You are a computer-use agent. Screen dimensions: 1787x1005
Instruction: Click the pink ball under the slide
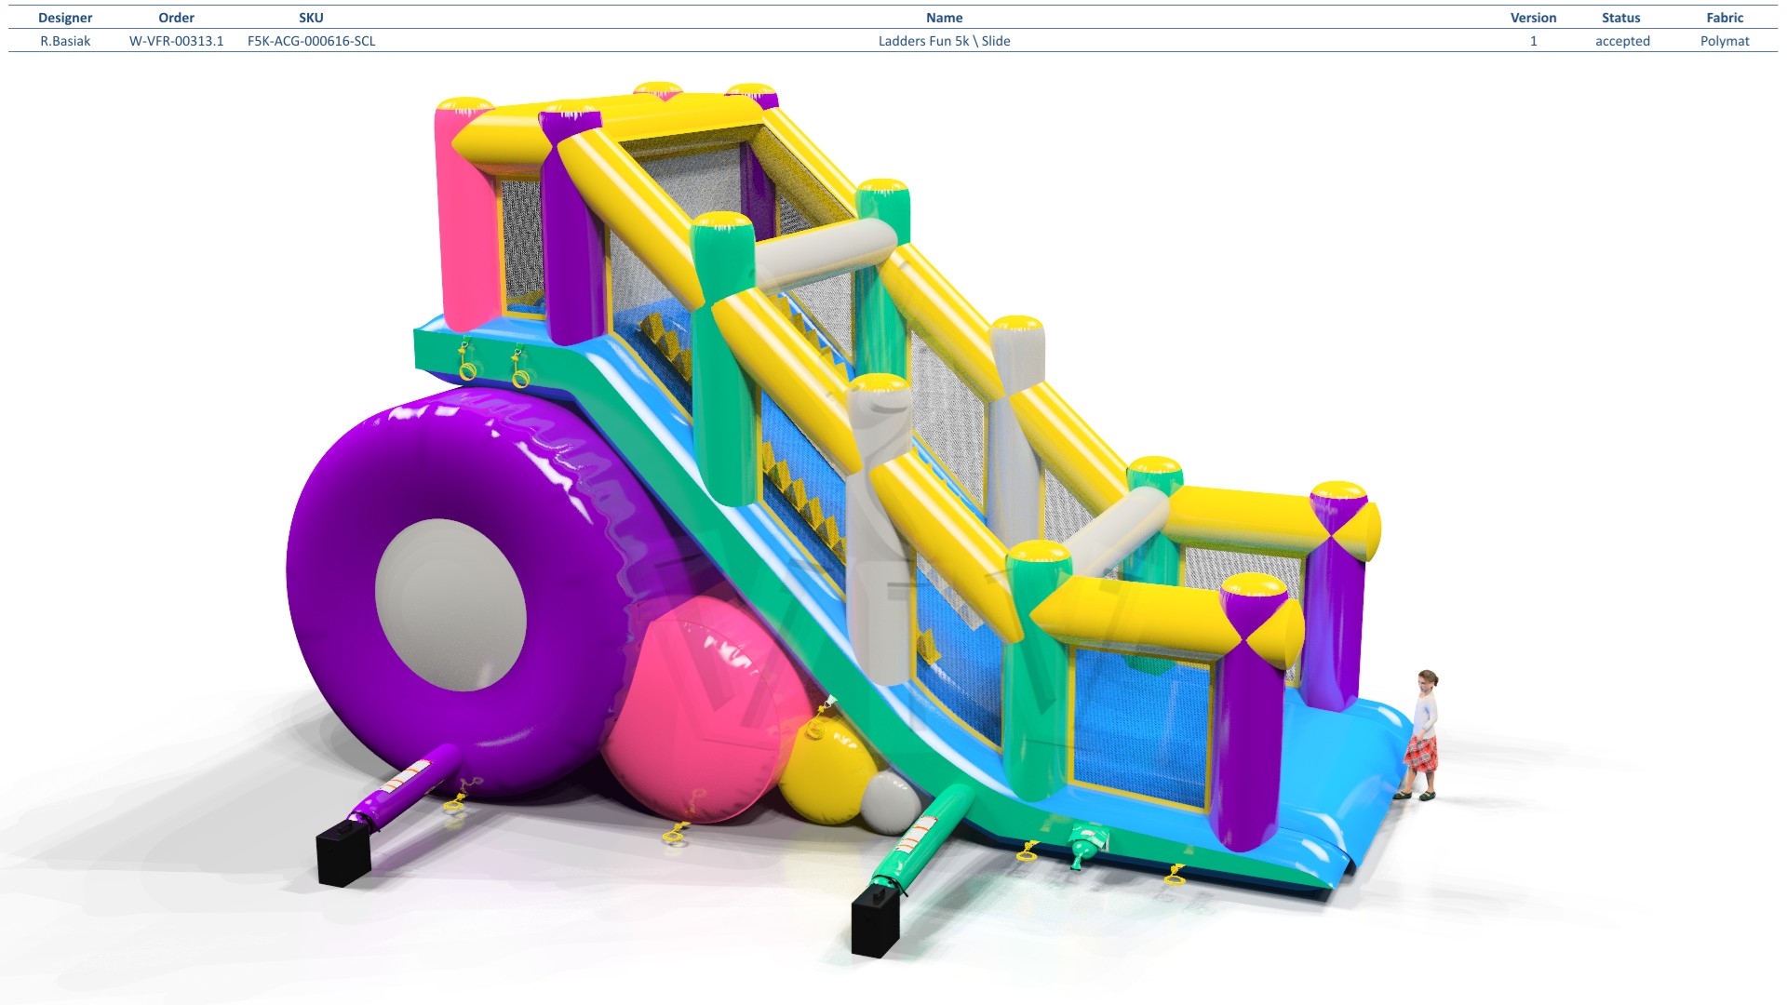(707, 712)
